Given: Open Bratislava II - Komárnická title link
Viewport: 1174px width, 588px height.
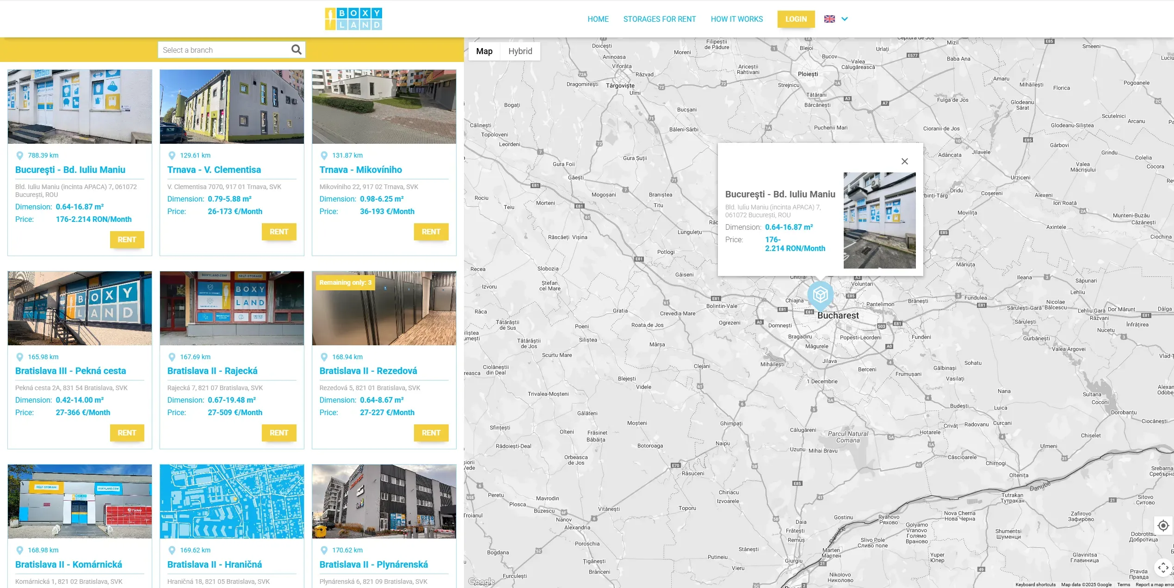Looking at the screenshot, I should [69, 564].
